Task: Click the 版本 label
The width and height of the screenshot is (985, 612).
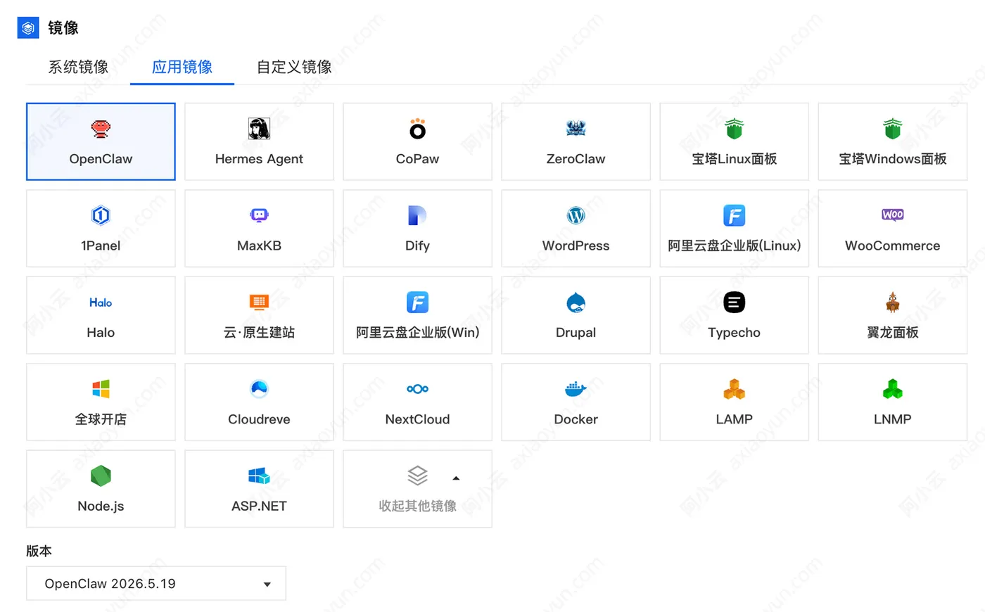Action: tap(39, 551)
